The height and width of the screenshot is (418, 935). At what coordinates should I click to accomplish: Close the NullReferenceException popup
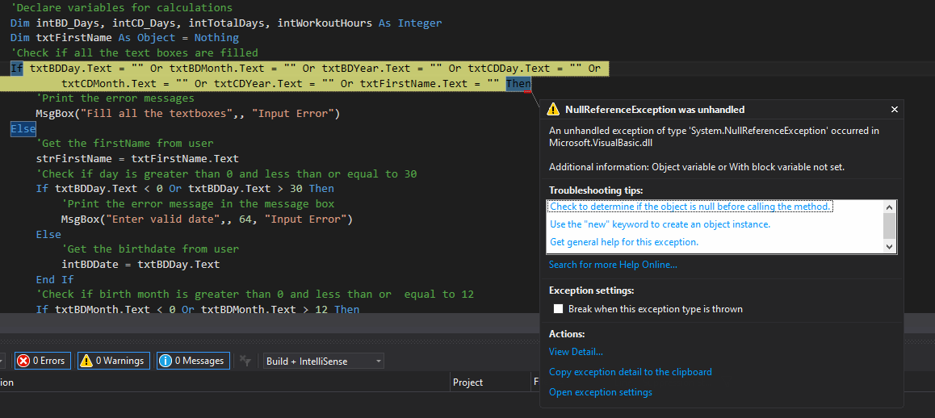[894, 110]
